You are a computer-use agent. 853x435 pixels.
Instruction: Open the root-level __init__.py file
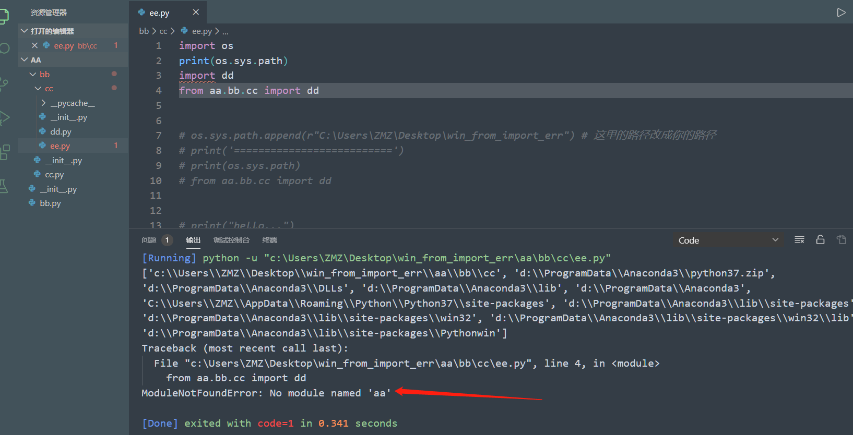73,189
